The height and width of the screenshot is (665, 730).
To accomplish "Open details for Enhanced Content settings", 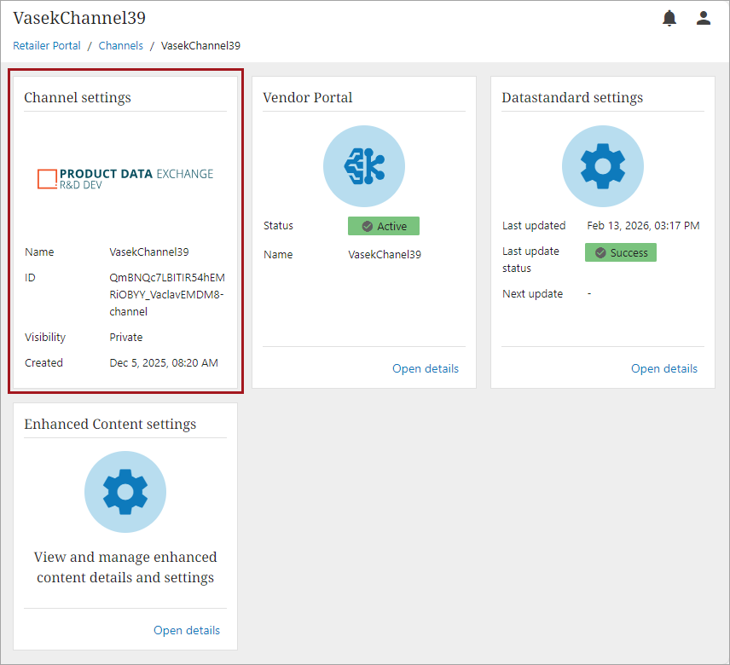I will coord(187,630).
